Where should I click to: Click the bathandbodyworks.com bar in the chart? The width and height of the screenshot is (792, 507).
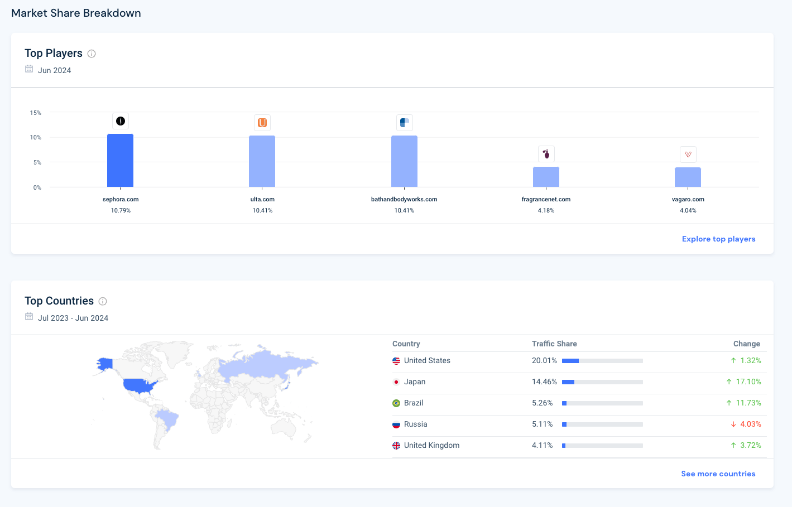[x=405, y=161]
